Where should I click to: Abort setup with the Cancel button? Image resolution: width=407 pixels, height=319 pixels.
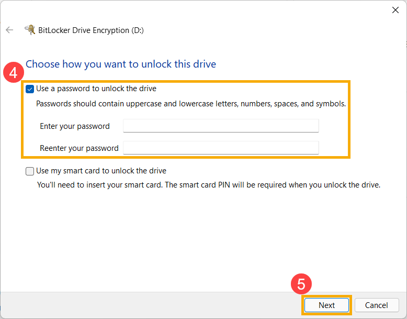click(x=377, y=305)
